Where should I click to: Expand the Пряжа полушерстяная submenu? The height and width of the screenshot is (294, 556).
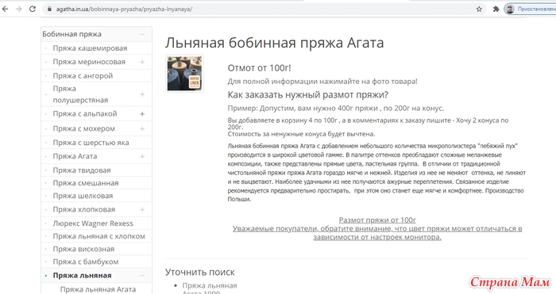point(142,94)
